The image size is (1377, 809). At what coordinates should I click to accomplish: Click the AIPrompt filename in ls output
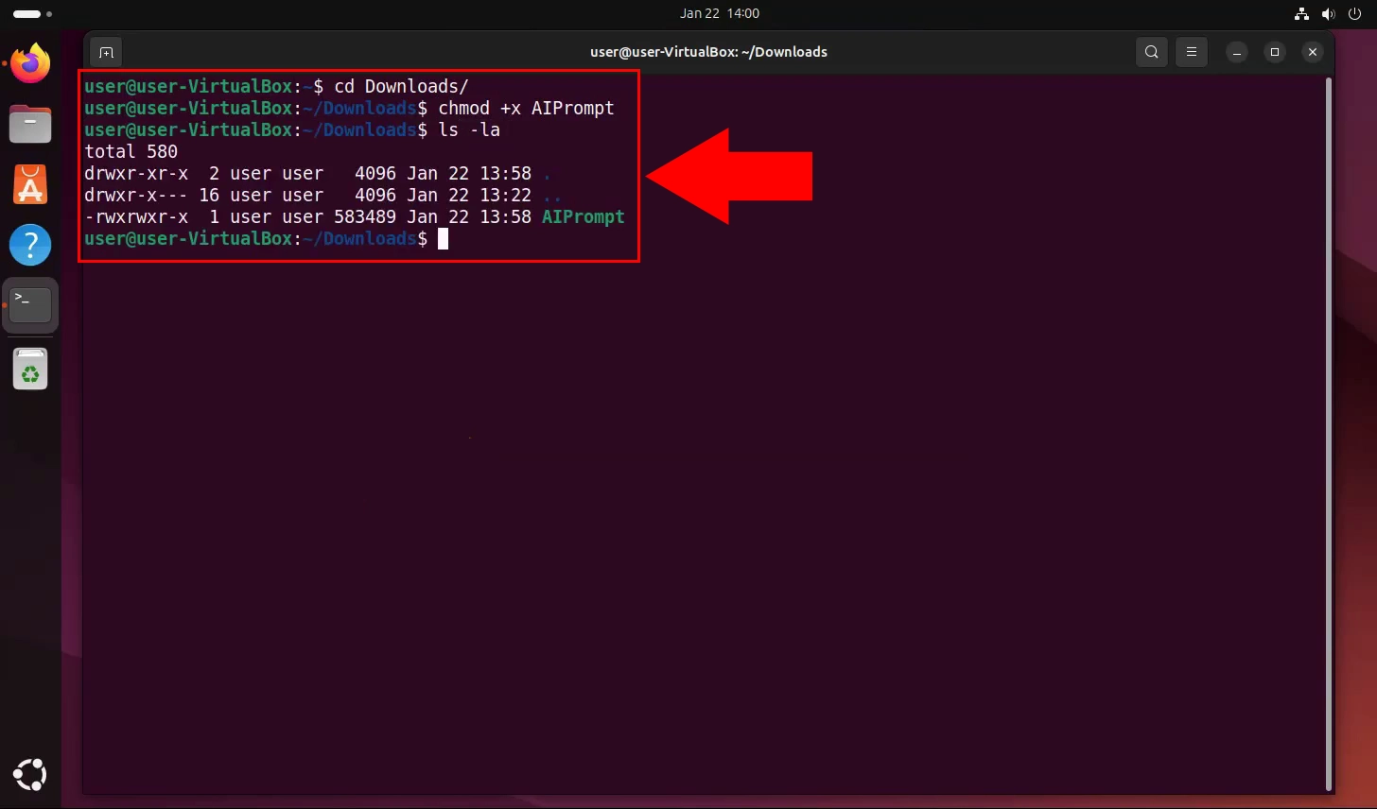point(584,216)
